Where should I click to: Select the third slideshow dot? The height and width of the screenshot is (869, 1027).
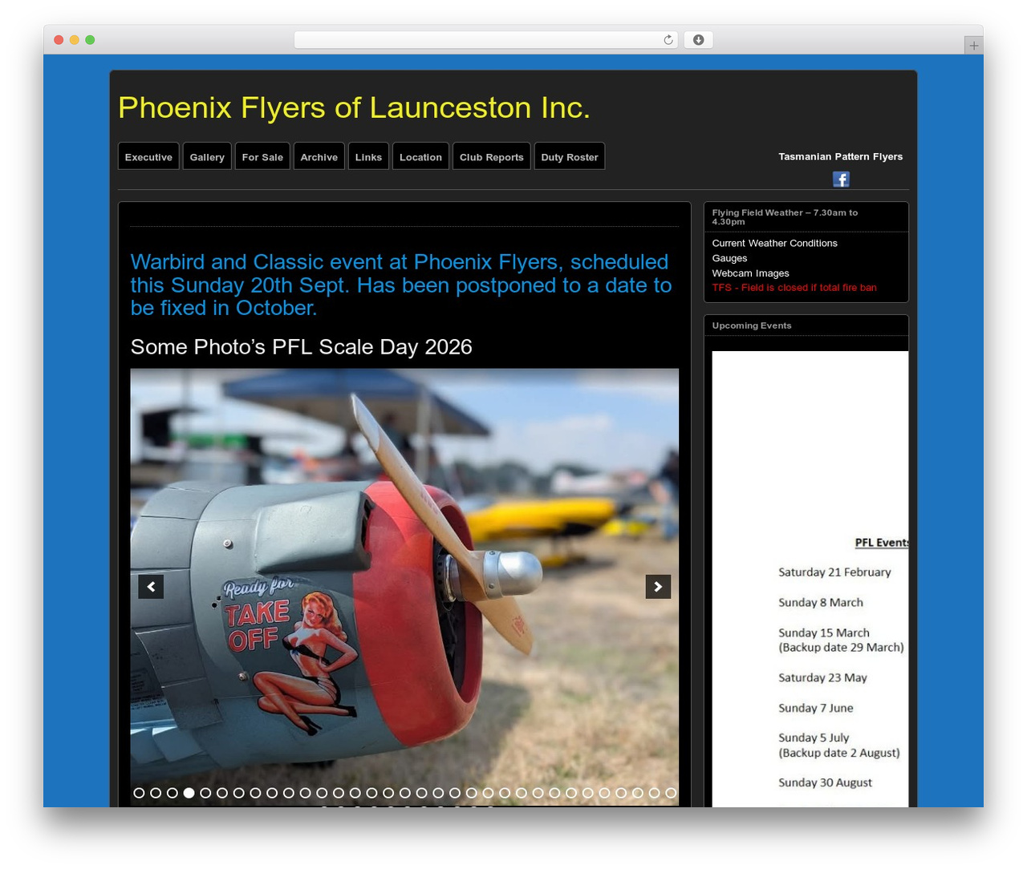point(173,793)
